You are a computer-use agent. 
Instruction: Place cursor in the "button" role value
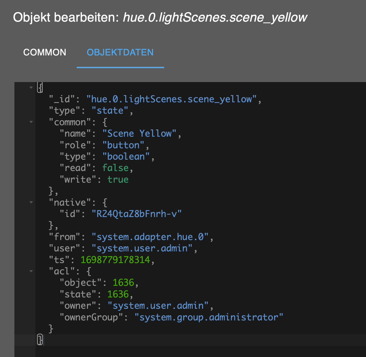coord(123,145)
